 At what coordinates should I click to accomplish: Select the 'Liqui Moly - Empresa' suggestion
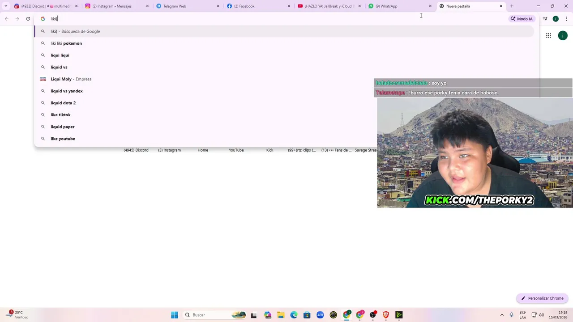[x=284, y=79]
